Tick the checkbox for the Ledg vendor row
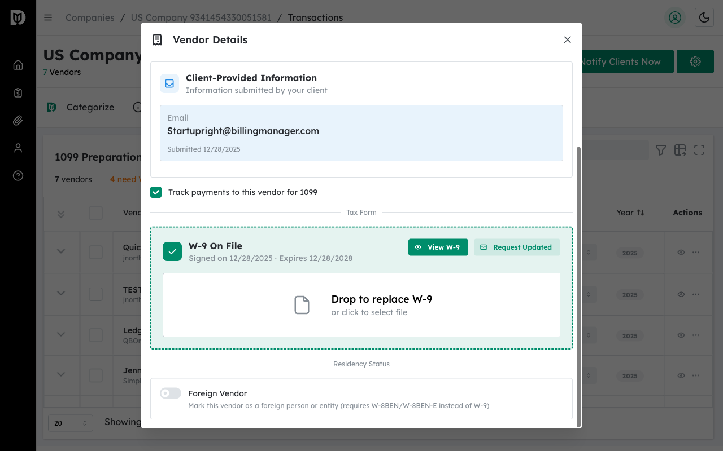The height and width of the screenshot is (451, 723). click(x=95, y=335)
